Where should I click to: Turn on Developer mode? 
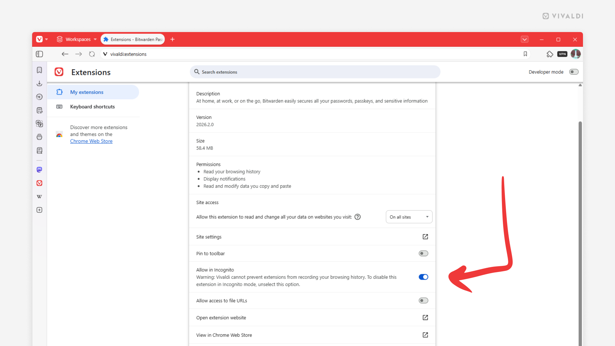pos(573,72)
